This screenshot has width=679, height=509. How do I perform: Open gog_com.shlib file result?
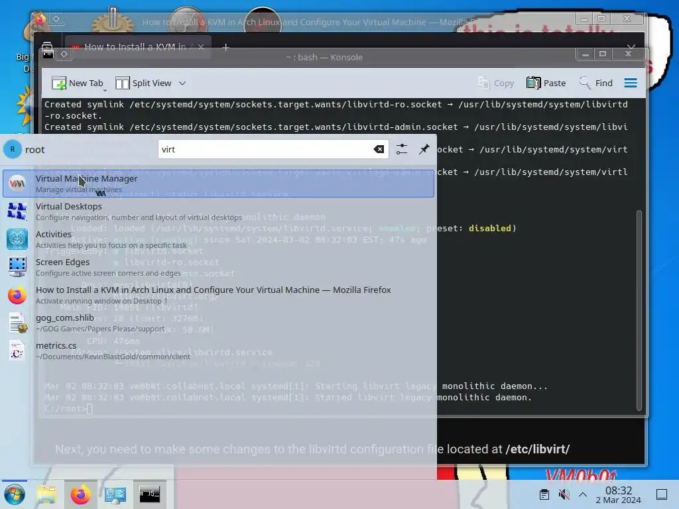(218, 323)
